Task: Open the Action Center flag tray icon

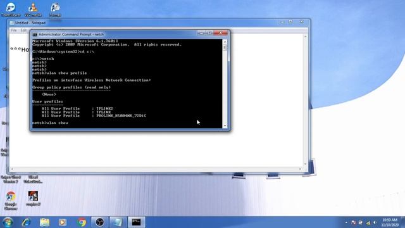Action: [353, 222]
